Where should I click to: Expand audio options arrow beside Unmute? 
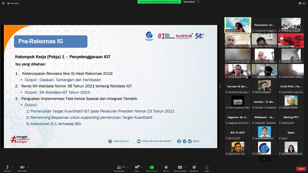(12, 167)
